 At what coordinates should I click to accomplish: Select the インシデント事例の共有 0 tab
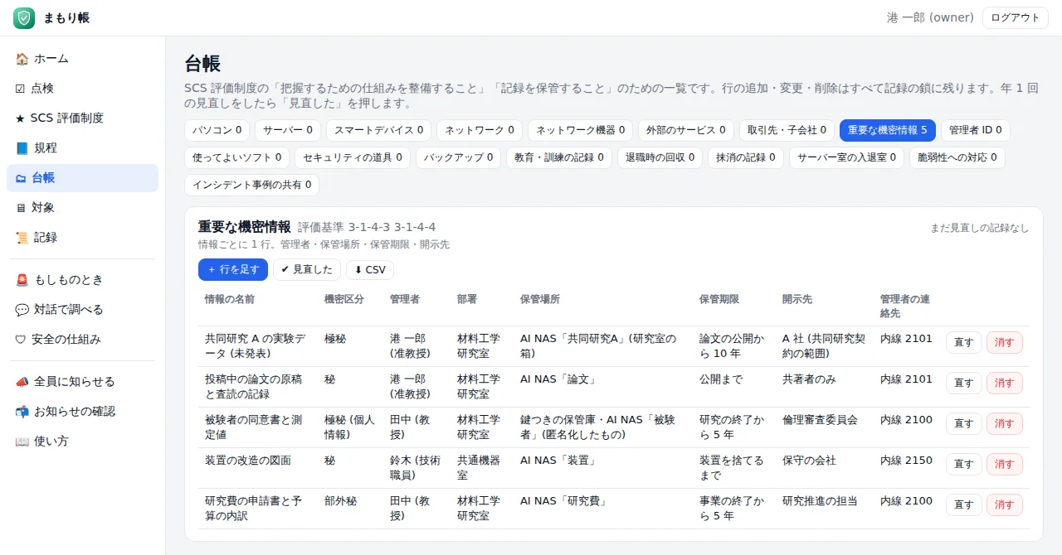[x=251, y=185]
